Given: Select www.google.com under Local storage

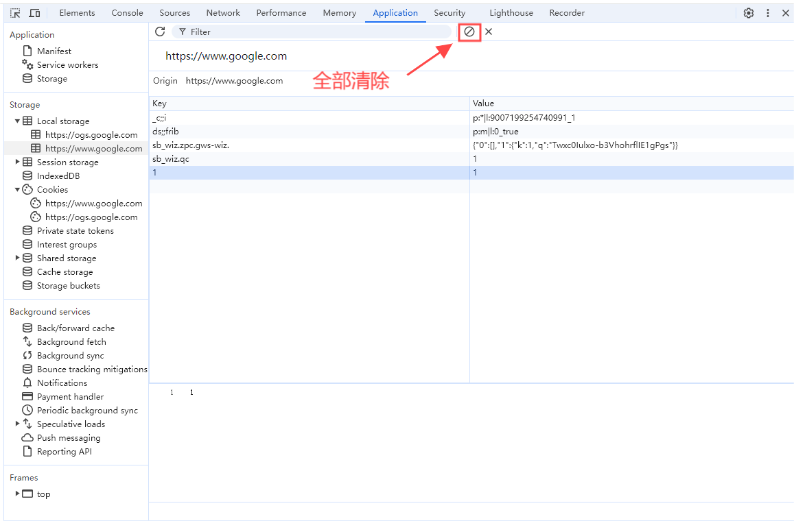Looking at the screenshot, I should click(94, 148).
